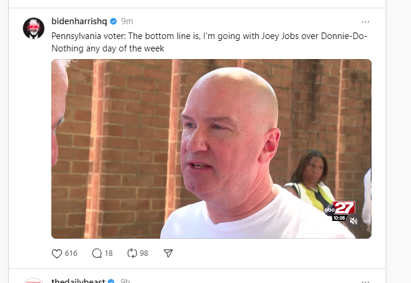Go to thedailybeast profile via its username
Screen dimensions: 411x283
point(78,281)
